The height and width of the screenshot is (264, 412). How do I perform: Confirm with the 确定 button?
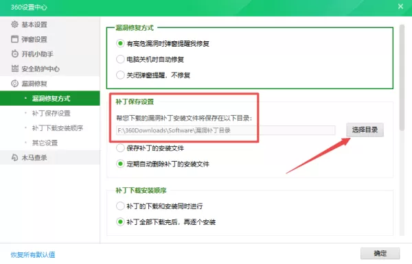click(x=380, y=254)
